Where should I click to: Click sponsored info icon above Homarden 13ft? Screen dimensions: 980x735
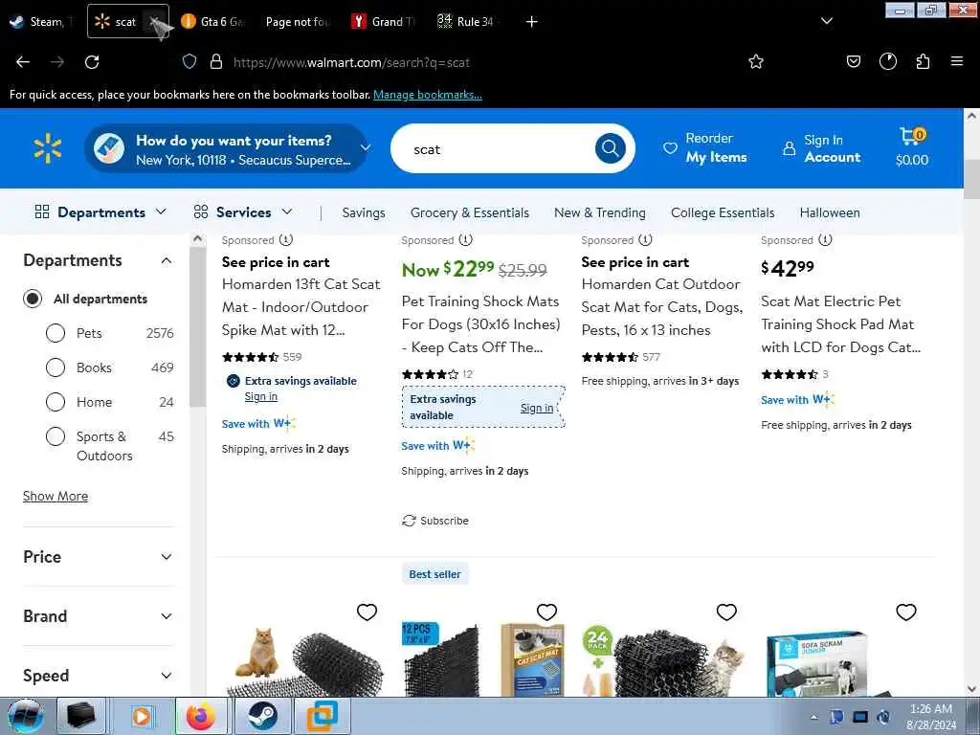(285, 240)
